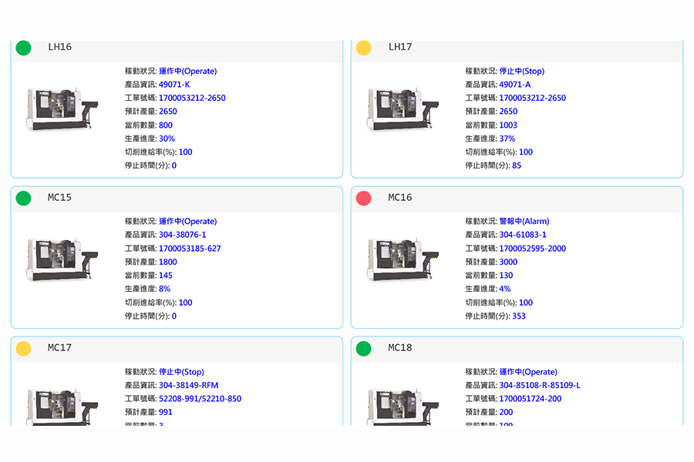Click product info 304-61083-1
Screen dimensions: 694x462
tap(523, 235)
